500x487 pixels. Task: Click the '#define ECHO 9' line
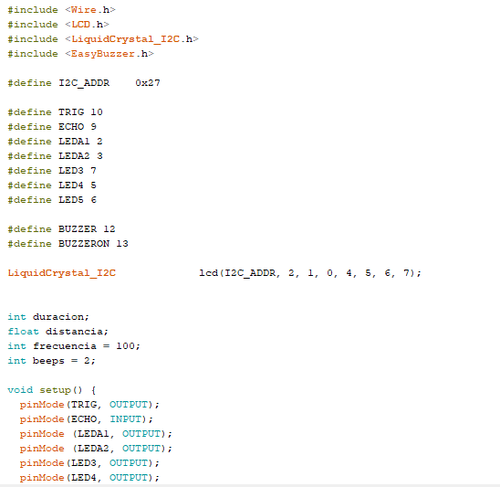(52, 127)
